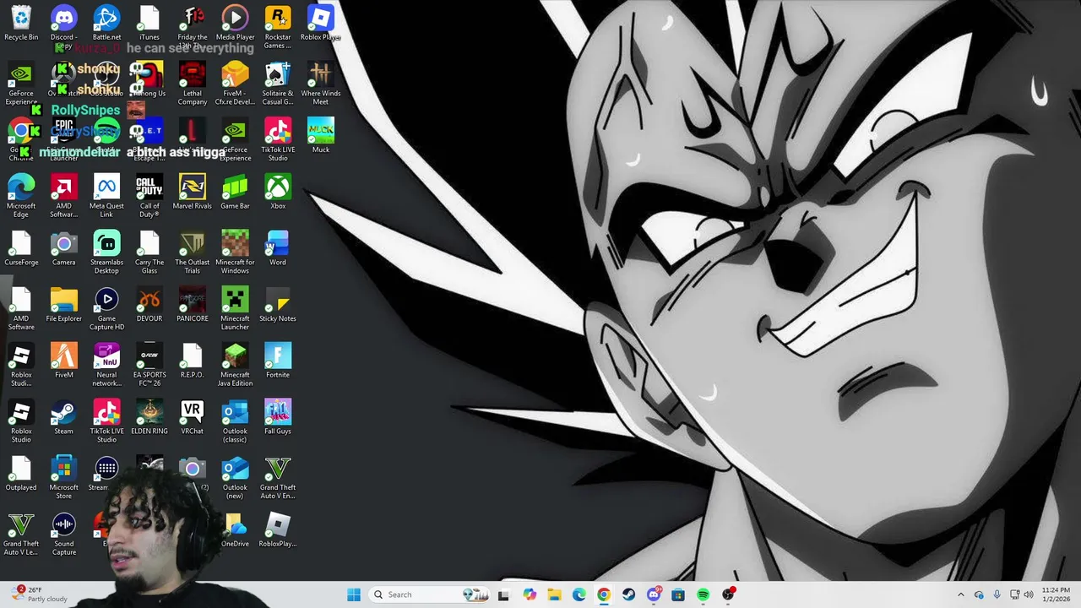Launch Fortnite from the desktop

click(278, 361)
